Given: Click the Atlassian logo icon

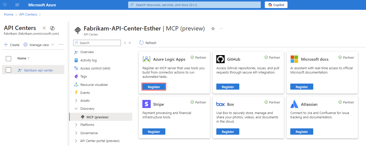Looking at the screenshot, I should pyautogui.click(x=294, y=104).
